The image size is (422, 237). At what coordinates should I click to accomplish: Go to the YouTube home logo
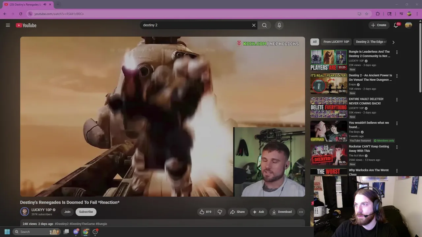pyautogui.click(x=26, y=25)
